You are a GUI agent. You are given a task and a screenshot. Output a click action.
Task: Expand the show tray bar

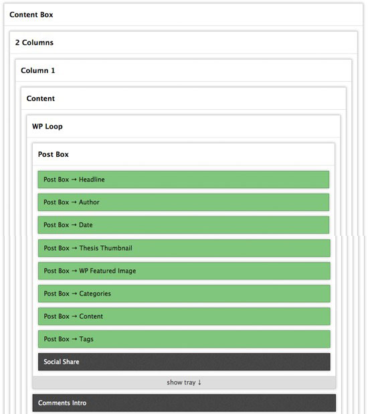click(184, 383)
